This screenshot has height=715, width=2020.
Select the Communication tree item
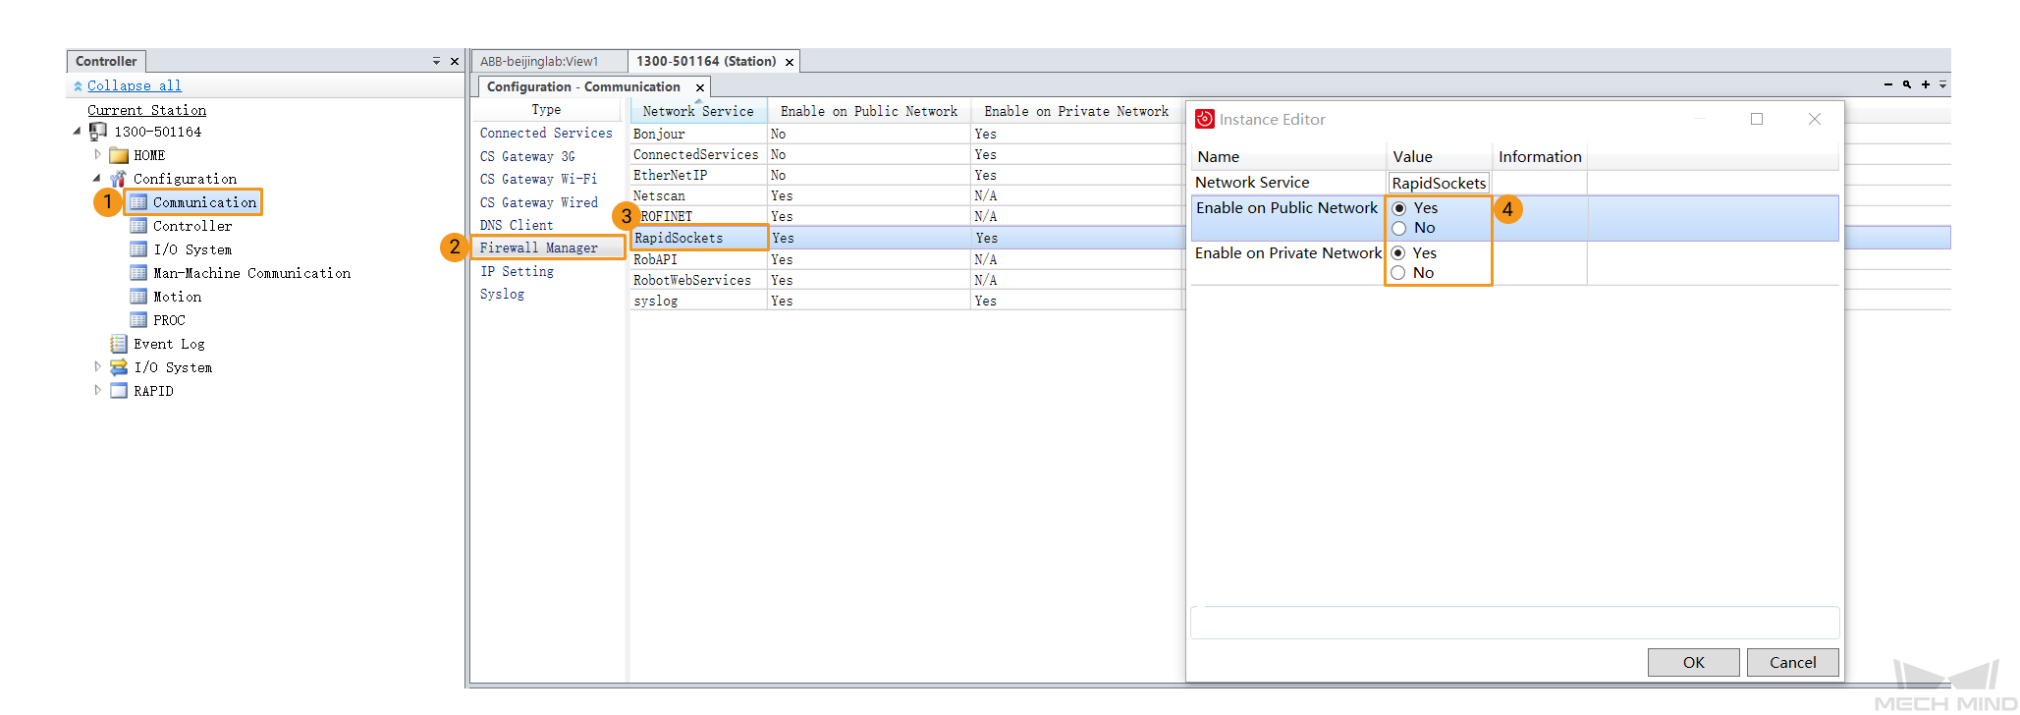click(204, 202)
